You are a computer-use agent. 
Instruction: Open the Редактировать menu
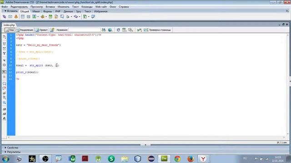point(19,7)
